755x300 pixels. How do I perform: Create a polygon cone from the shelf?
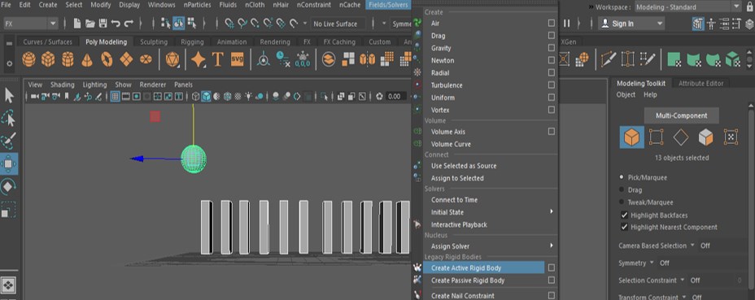click(87, 59)
